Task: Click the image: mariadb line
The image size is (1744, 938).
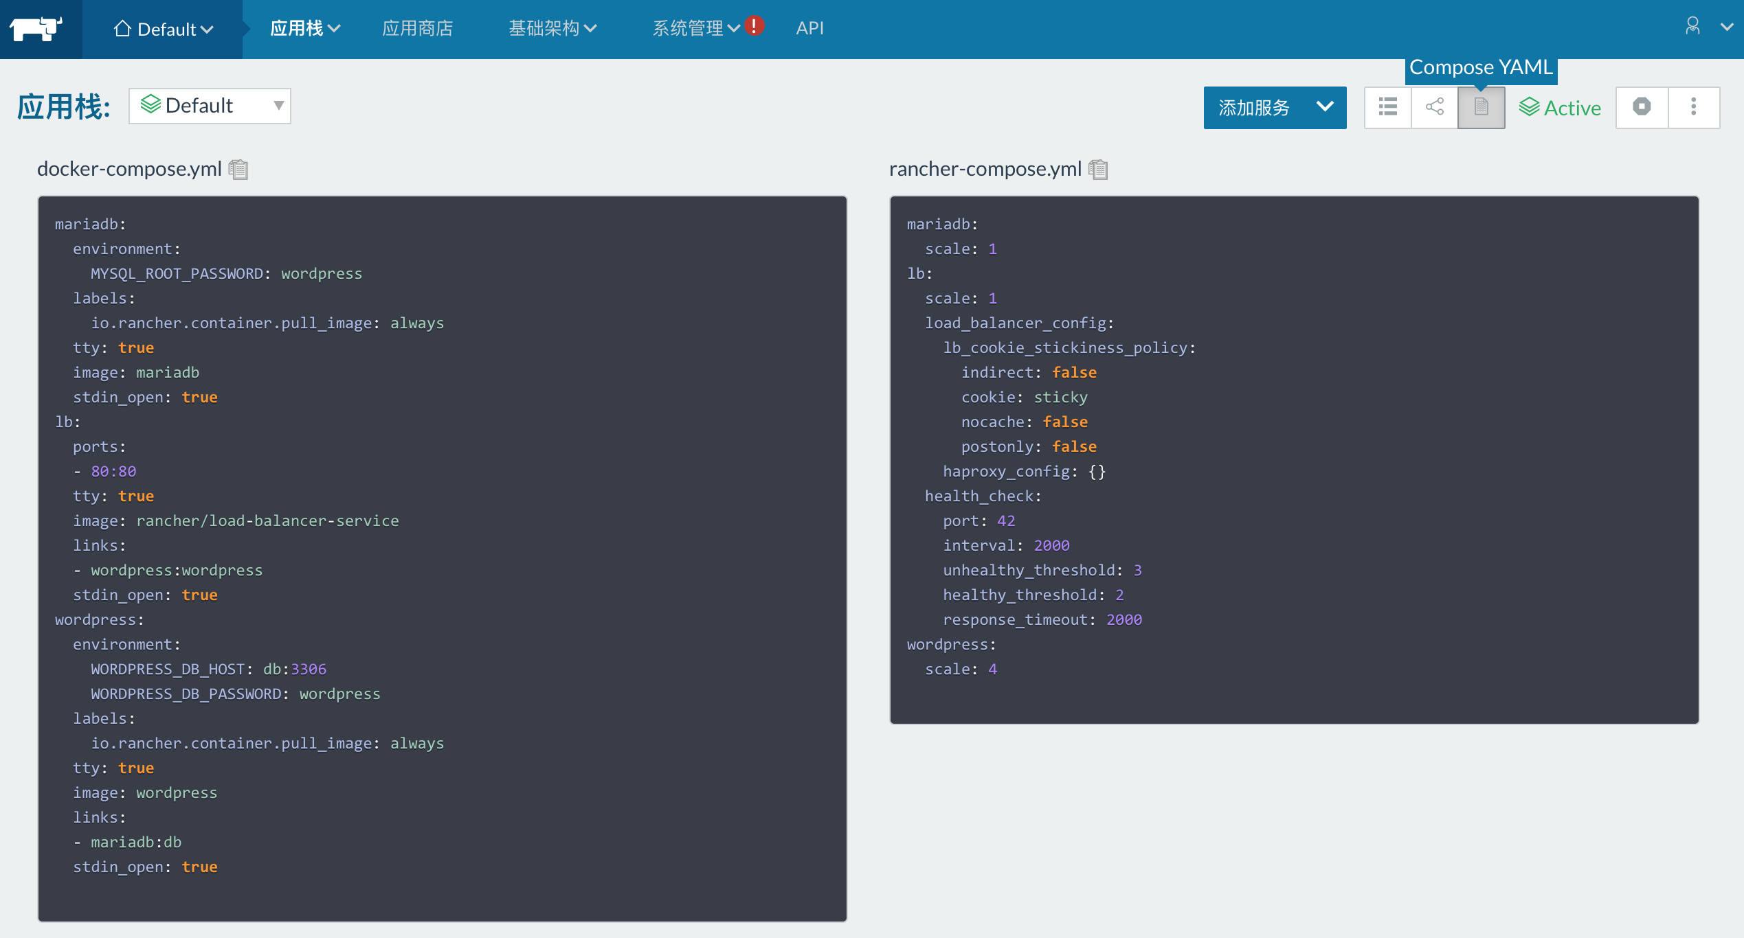Action: [x=136, y=372]
